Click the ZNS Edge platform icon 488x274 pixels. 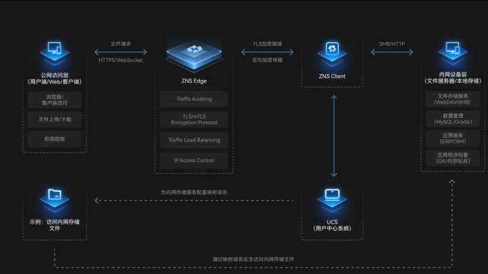point(194,55)
